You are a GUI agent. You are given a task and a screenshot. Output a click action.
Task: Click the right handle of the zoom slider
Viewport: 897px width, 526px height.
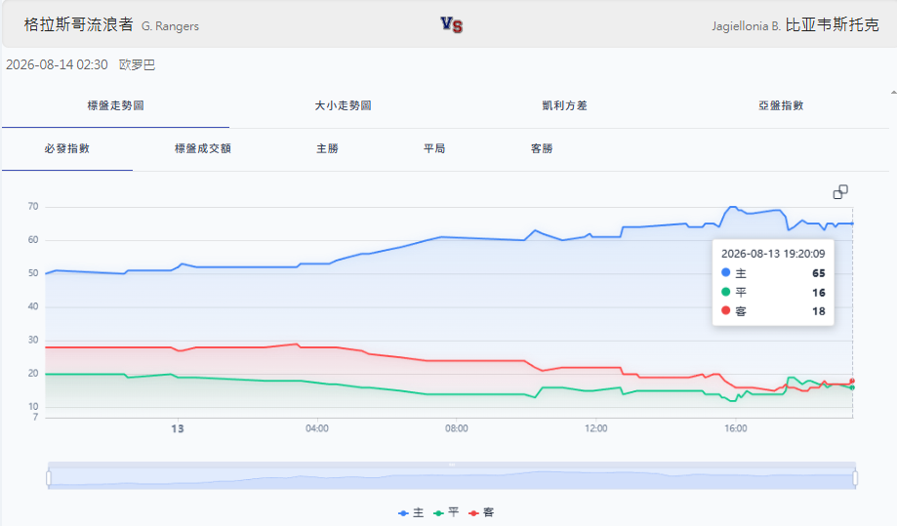click(855, 478)
